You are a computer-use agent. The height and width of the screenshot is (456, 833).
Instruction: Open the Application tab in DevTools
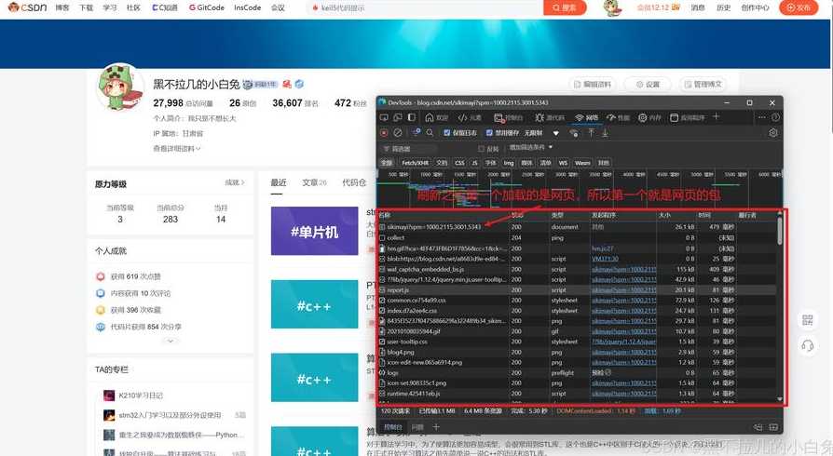click(x=687, y=117)
